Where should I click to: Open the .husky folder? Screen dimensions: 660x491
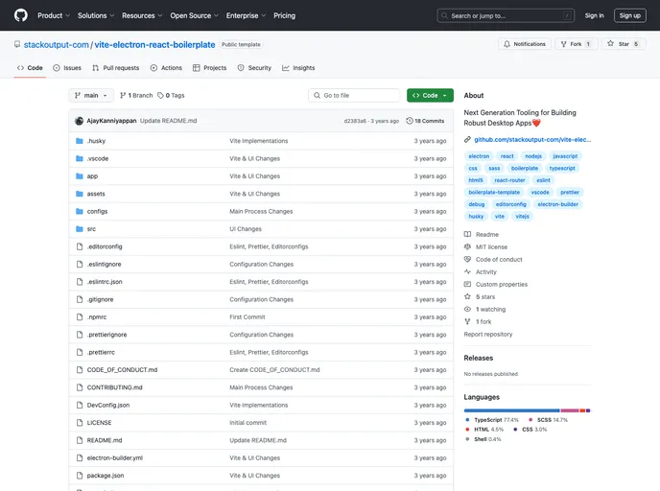point(96,141)
